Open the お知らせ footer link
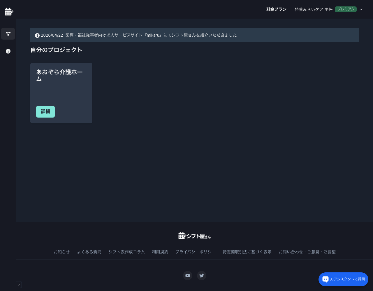Viewport: 373px width, 291px height. click(x=62, y=252)
